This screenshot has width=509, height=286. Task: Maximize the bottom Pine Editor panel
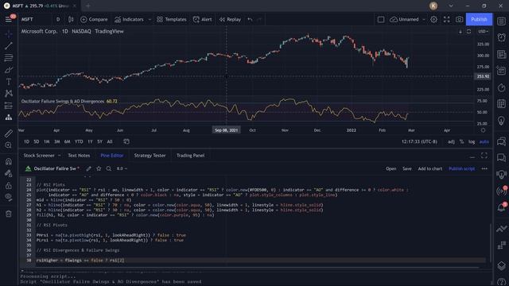coord(484,156)
